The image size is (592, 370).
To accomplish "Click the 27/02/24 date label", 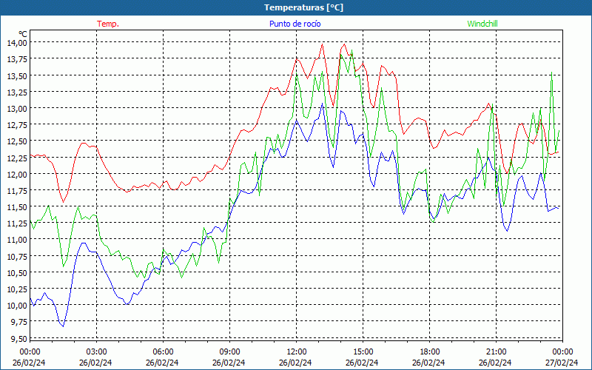I will click(562, 363).
